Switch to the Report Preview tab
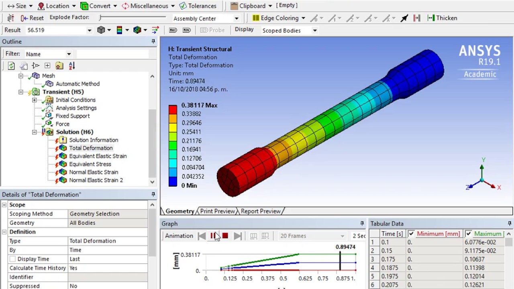 (x=261, y=211)
